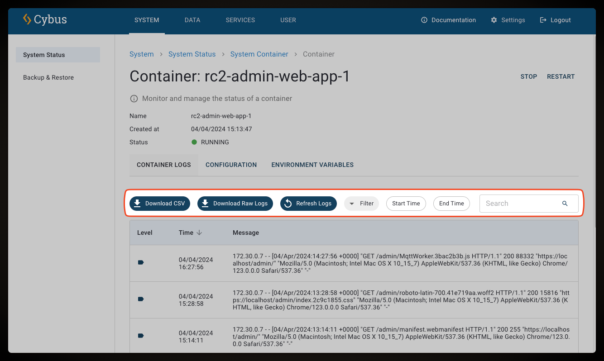This screenshot has width=604, height=361.
Task: Restart the container with RESTART button
Action: 561,76
